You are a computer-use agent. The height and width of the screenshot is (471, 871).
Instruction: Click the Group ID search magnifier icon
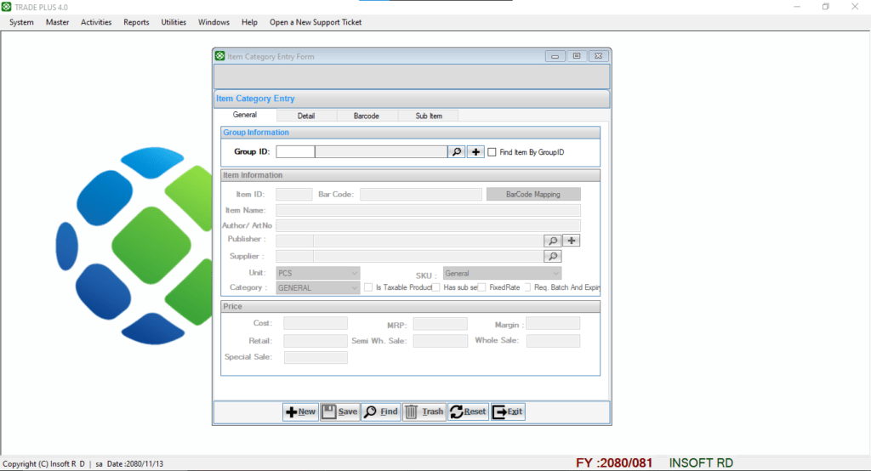coord(457,152)
